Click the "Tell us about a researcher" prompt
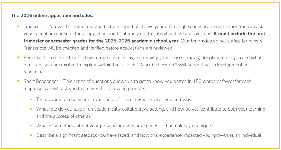The height and width of the screenshot is (150, 281). pyautogui.click(x=114, y=100)
